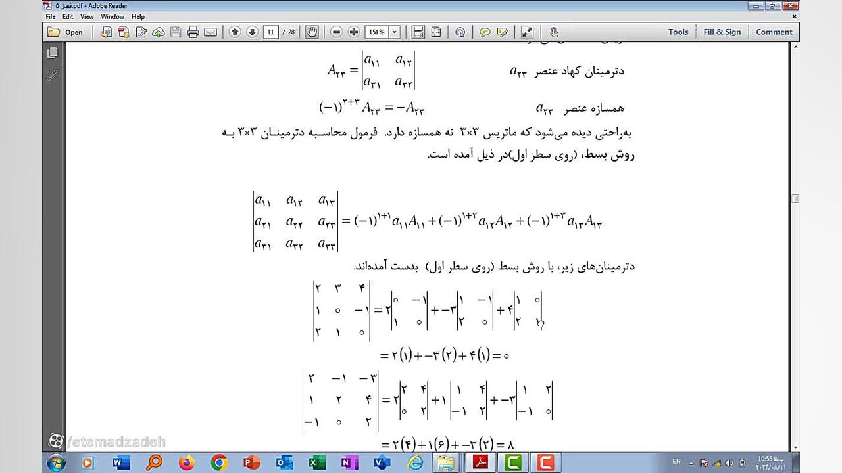Open Media Player from taskbar
Image resolution: width=842 pixels, height=473 pixels.
[x=88, y=462]
